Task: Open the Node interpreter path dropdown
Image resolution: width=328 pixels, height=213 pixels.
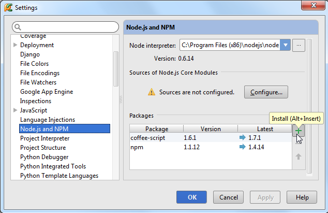Action: tap(286, 45)
